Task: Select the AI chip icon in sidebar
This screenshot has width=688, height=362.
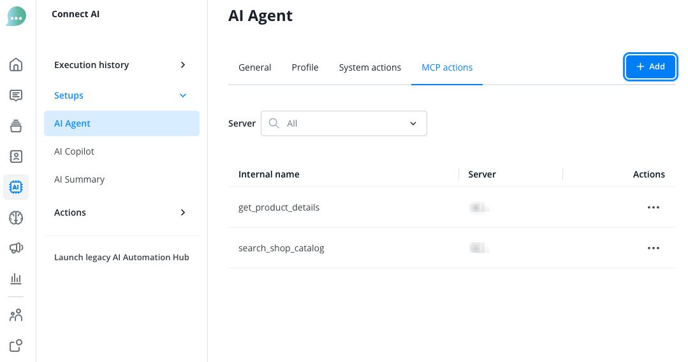Action: tap(16, 187)
